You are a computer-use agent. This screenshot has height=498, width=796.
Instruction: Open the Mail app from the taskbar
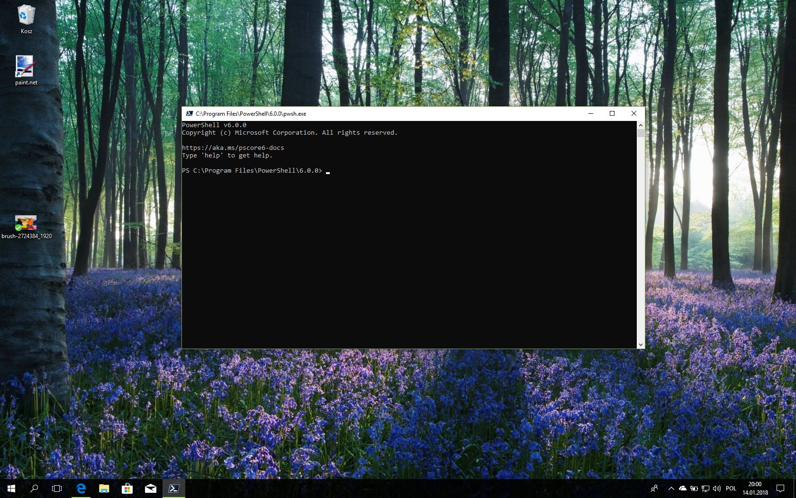click(x=151, y=489)
